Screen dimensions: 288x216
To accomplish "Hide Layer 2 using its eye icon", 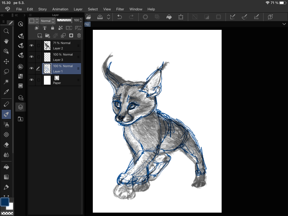I will tap(31, 45).
